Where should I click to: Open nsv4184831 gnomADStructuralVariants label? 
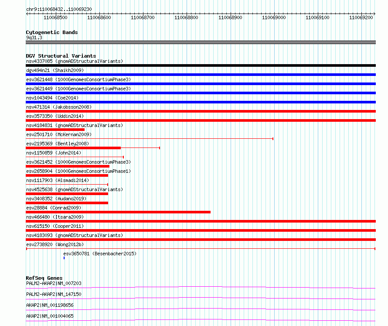tap(75, 125)
